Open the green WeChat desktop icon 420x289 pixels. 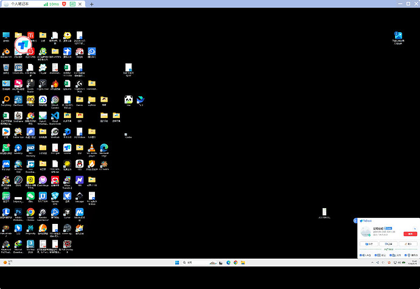[30, 196]
